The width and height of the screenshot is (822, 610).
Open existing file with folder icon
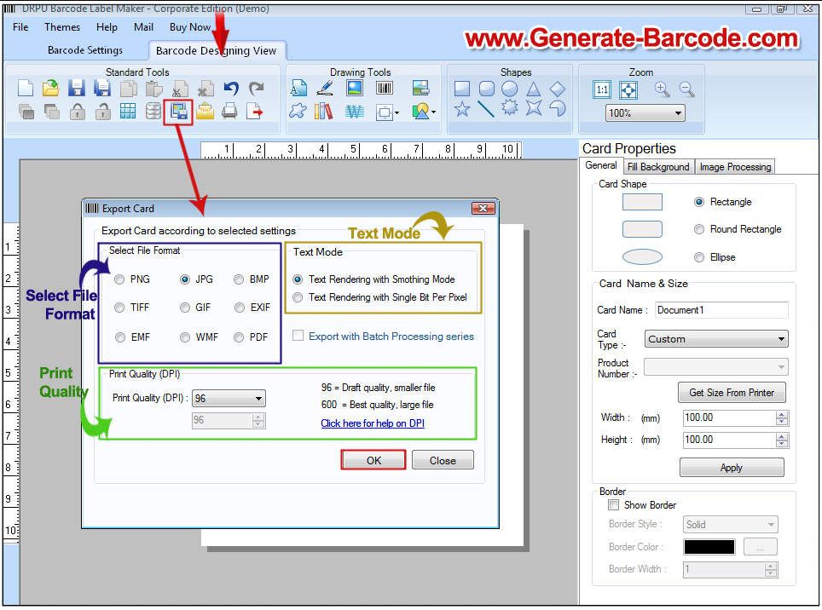51,89
